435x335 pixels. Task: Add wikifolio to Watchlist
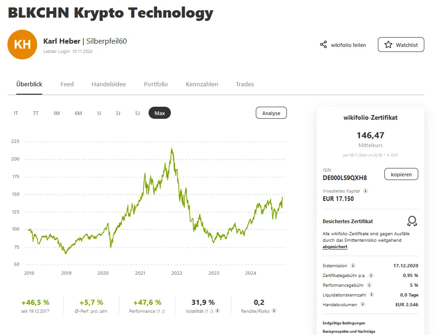[x=401, y=45]
